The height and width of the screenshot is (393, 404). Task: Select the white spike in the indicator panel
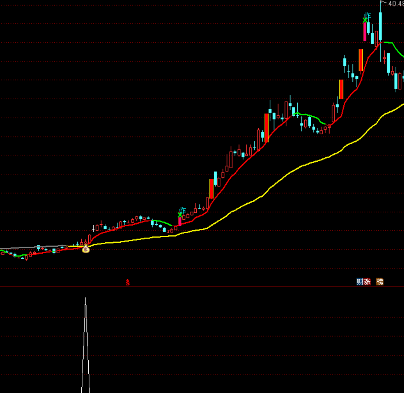85,345
